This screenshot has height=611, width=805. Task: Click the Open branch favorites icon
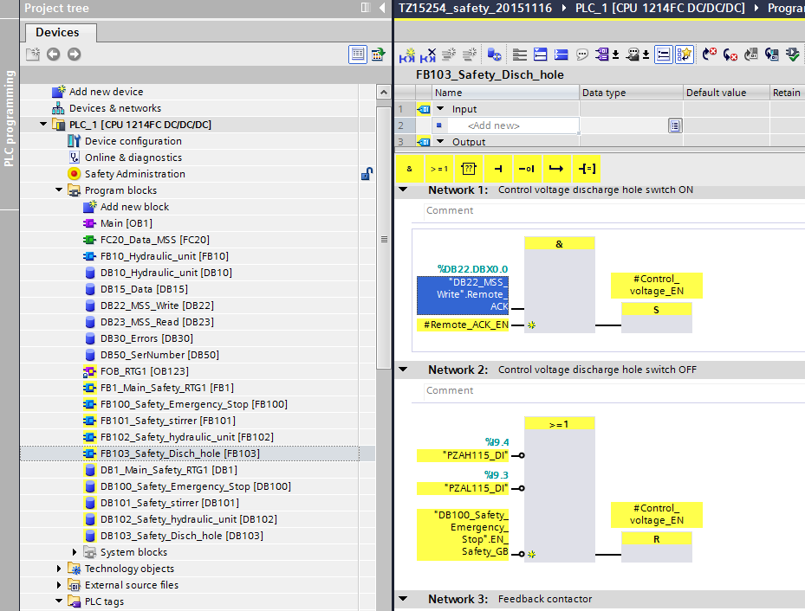pos(557,169)
